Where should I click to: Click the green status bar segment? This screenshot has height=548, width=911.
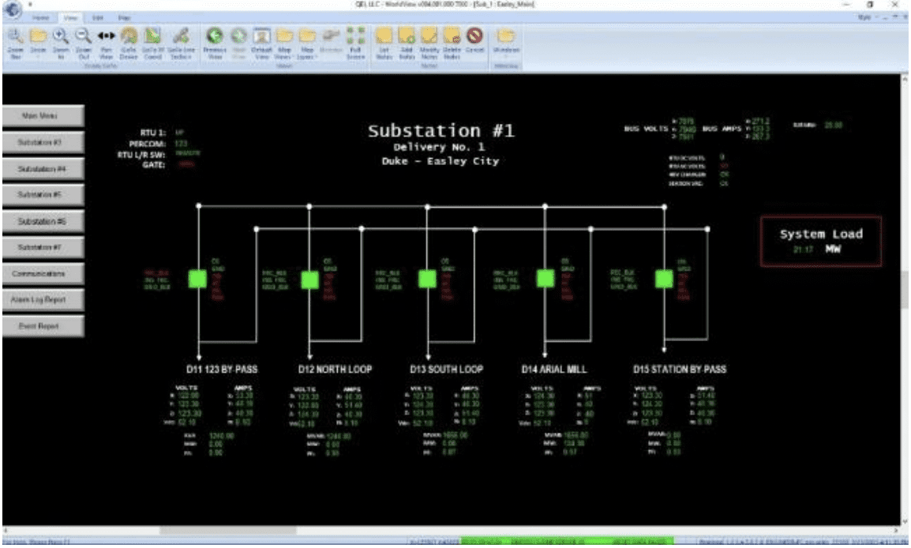(x=567, y=542)
